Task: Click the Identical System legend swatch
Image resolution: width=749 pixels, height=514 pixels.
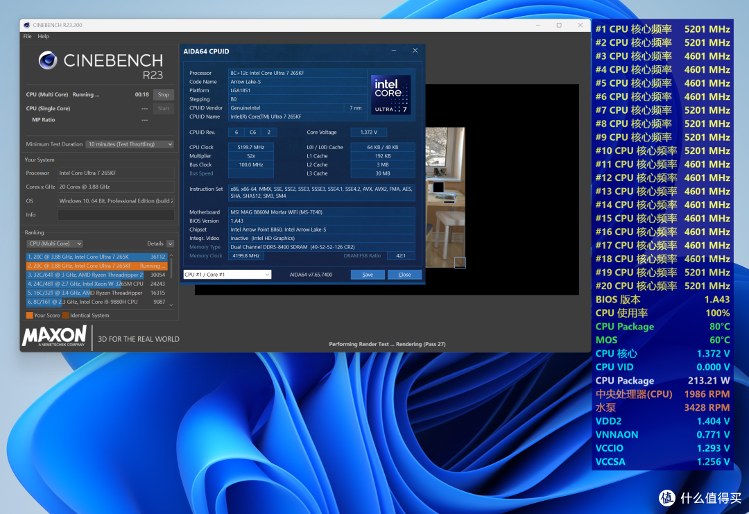Action: [x=65, y=316]
